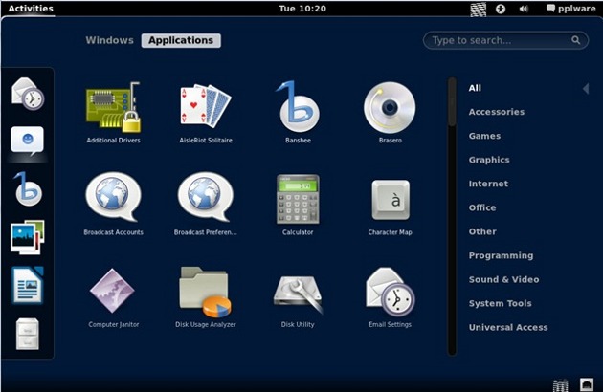Filter by Universal Access category

[x=508, y=327]
